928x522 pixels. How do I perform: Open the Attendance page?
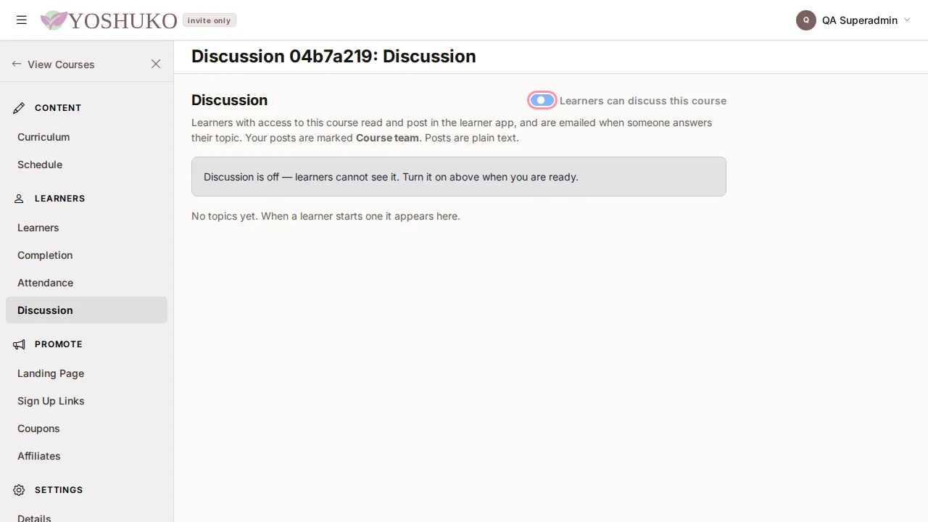point(86,283)
